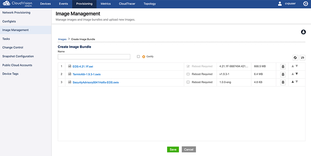Delete EOS-4.21.1F.swi with trash icon

click(x=283, y=67)
